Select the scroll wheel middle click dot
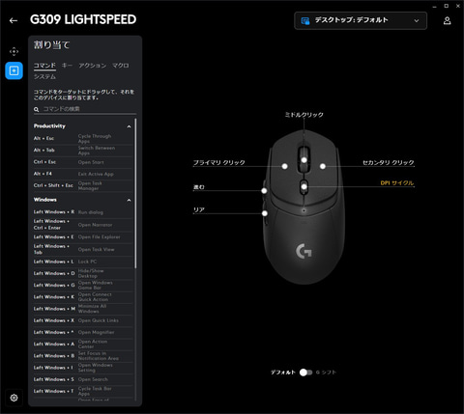The width and height of the screenshot is (464, 414). pos(304,159)
